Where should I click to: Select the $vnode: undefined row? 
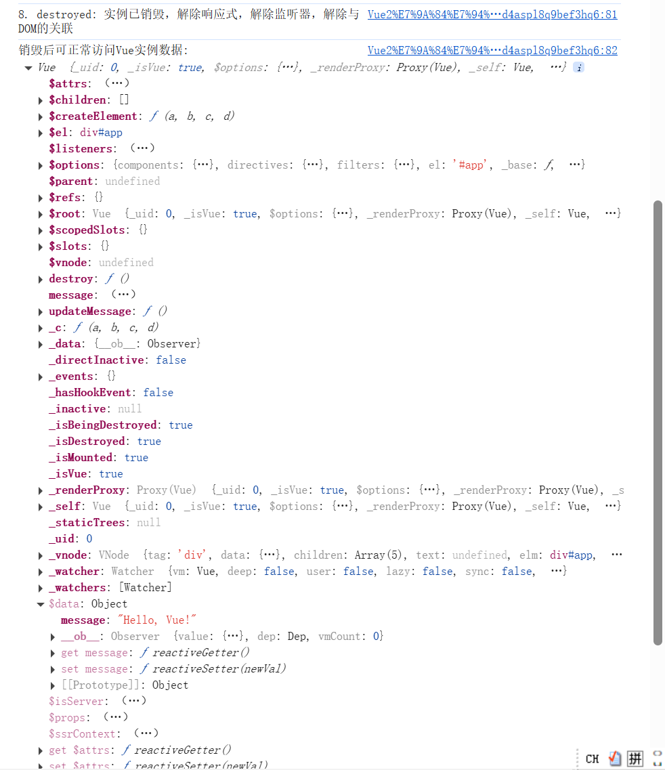point(101,263)
